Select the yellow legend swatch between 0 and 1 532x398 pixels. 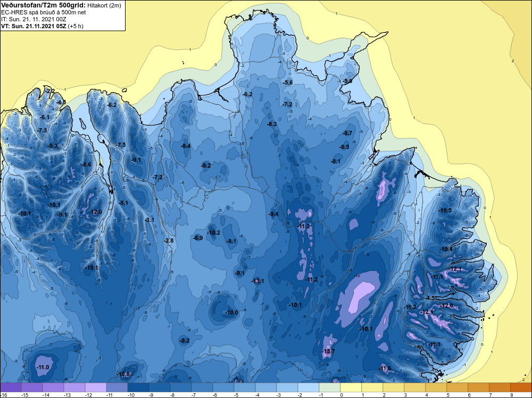point(351,387)
